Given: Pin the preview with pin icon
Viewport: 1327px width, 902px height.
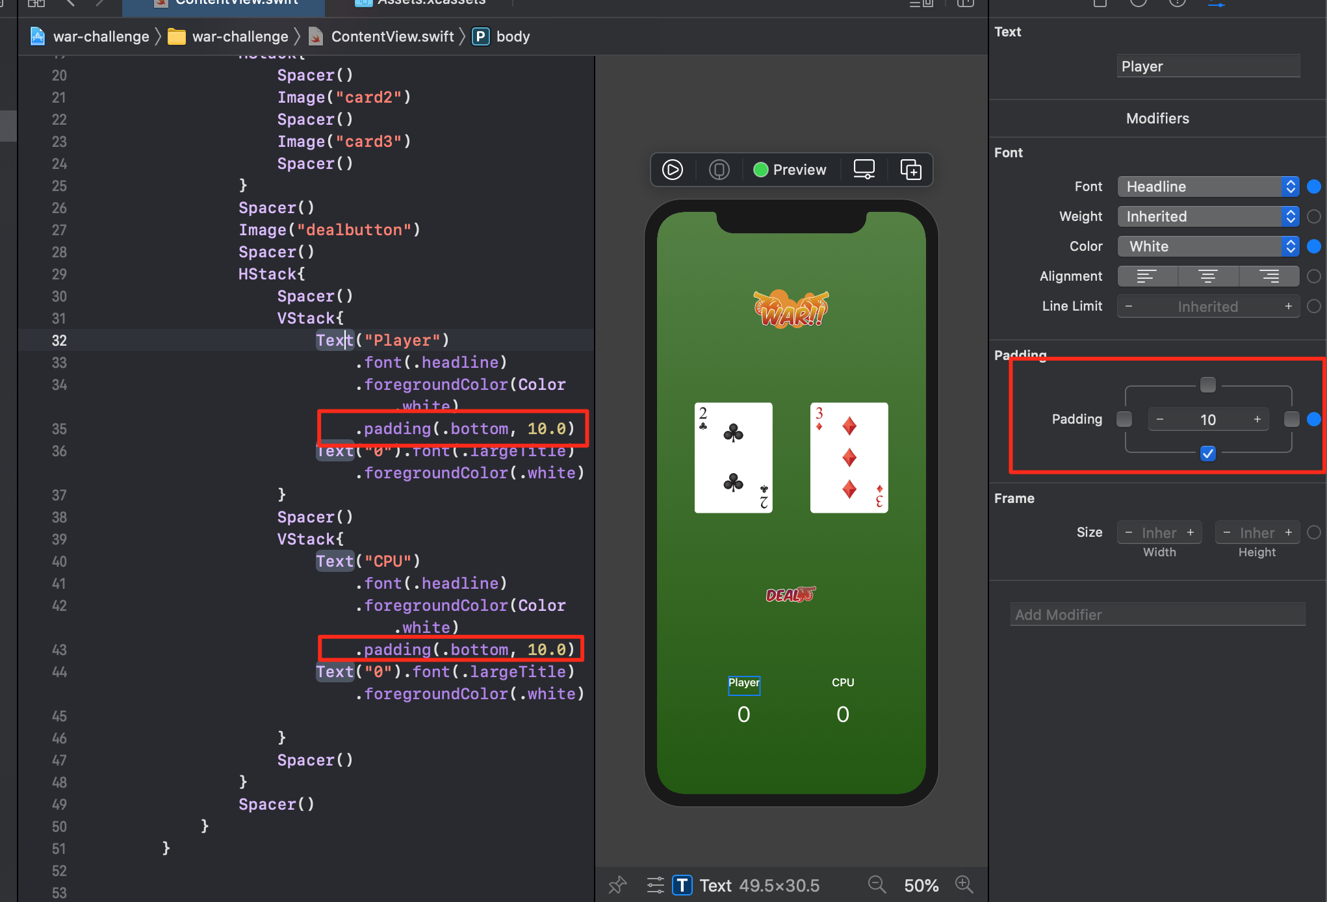Looking at the screenshot, I should click(617, 885).
